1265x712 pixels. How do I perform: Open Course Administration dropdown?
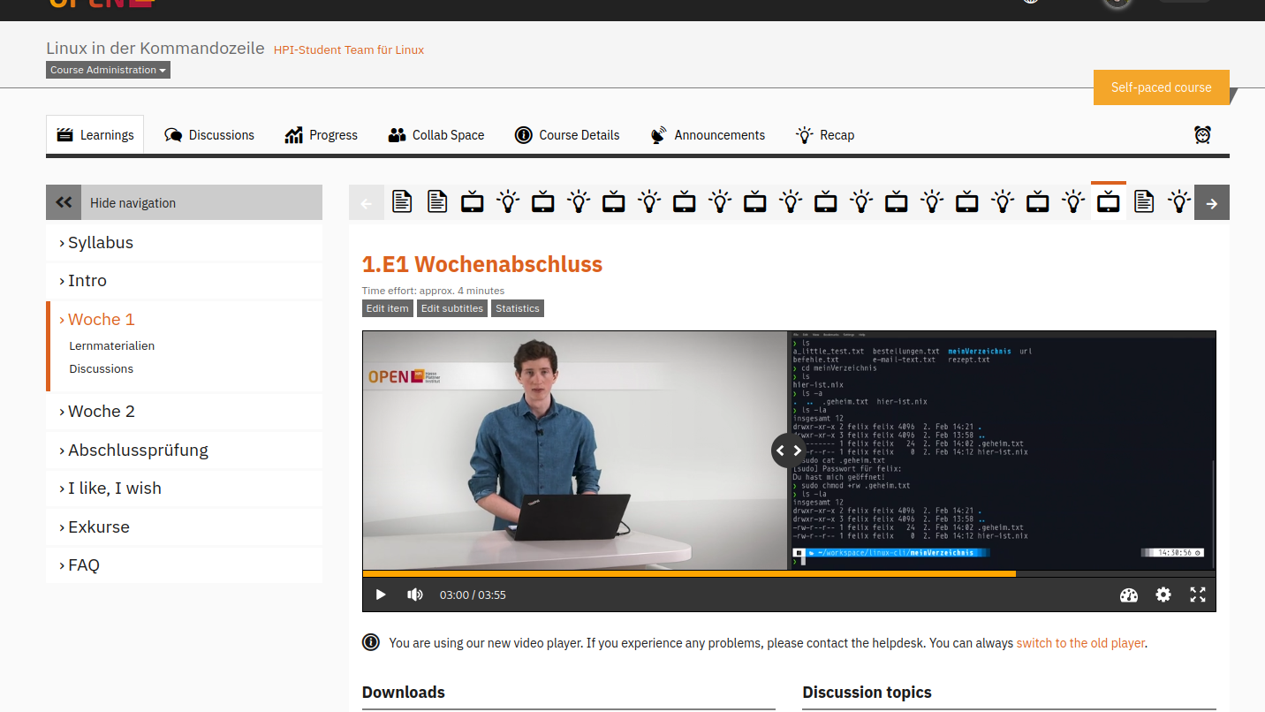tap(108, 70)
